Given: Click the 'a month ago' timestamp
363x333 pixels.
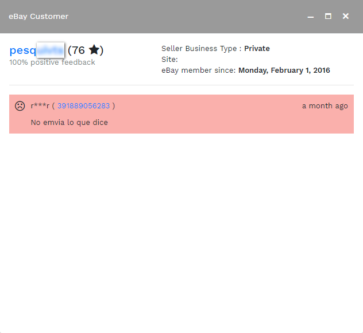Looking at the screenshot, I should (x=325, y=106).
